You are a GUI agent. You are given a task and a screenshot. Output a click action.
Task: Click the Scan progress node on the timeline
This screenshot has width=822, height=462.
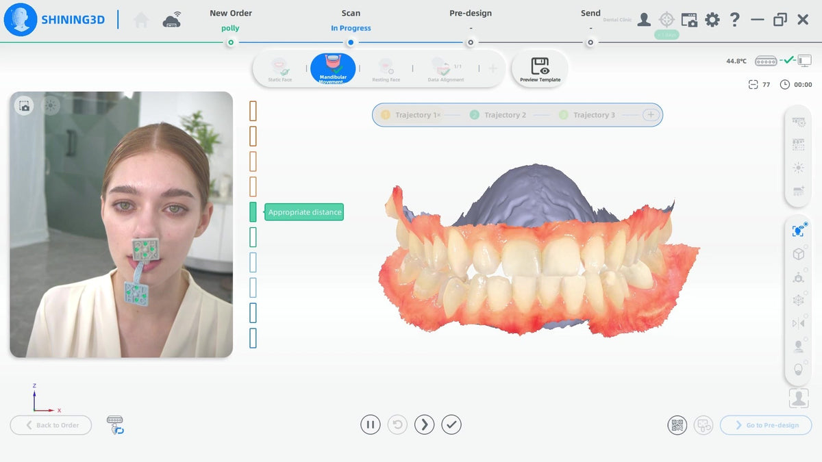pyautogui.click(x=351, y=42)
